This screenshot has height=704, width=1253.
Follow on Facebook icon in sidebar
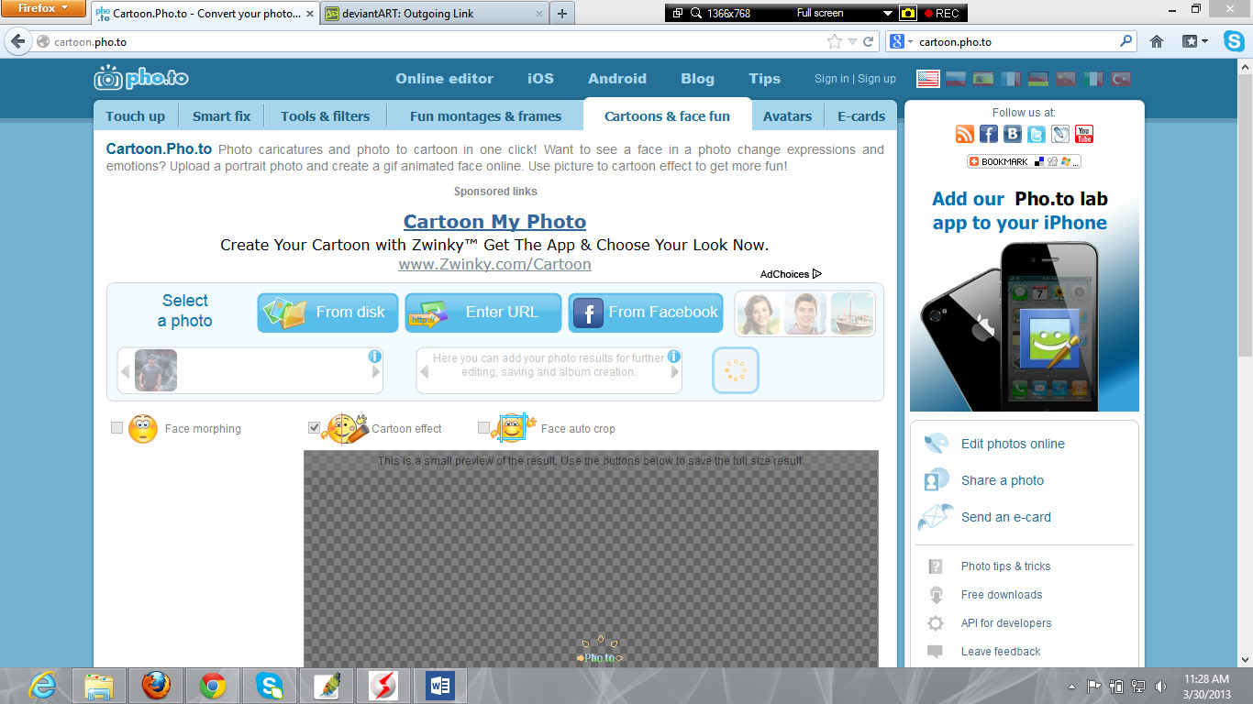[x=989, y=134]
